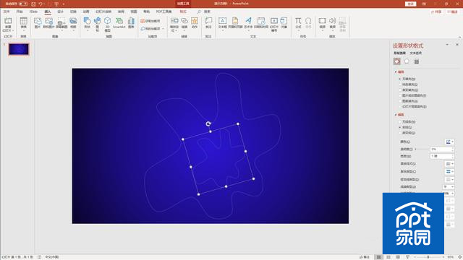Viewport: 463px width, 260px height.
Task: Click the Comments button near Share
Action: point(452,12)
